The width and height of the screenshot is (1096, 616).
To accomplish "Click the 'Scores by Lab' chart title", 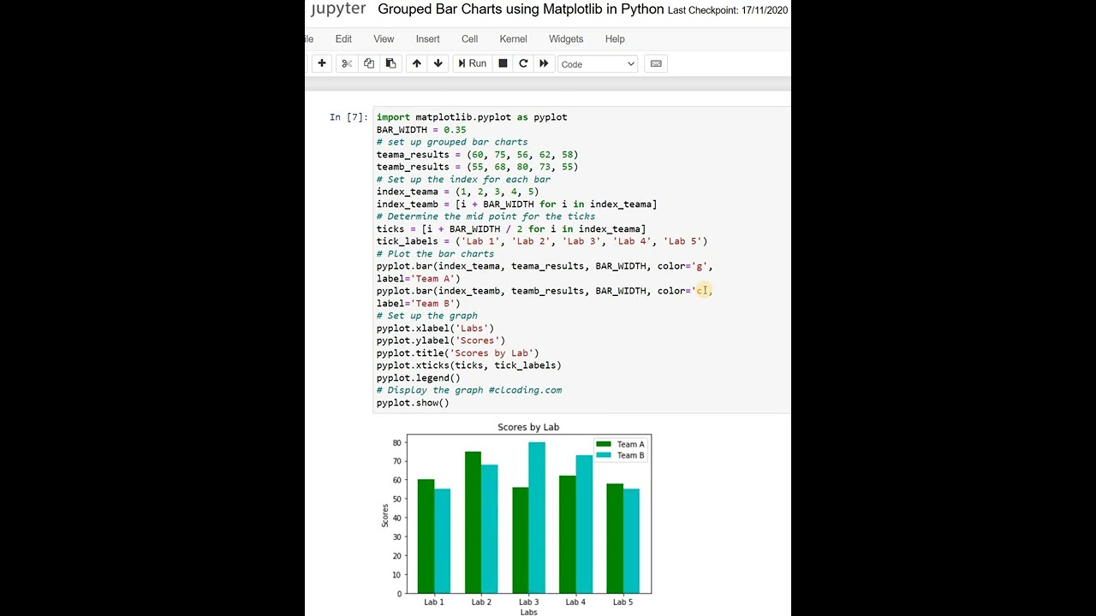I will 528,427.
